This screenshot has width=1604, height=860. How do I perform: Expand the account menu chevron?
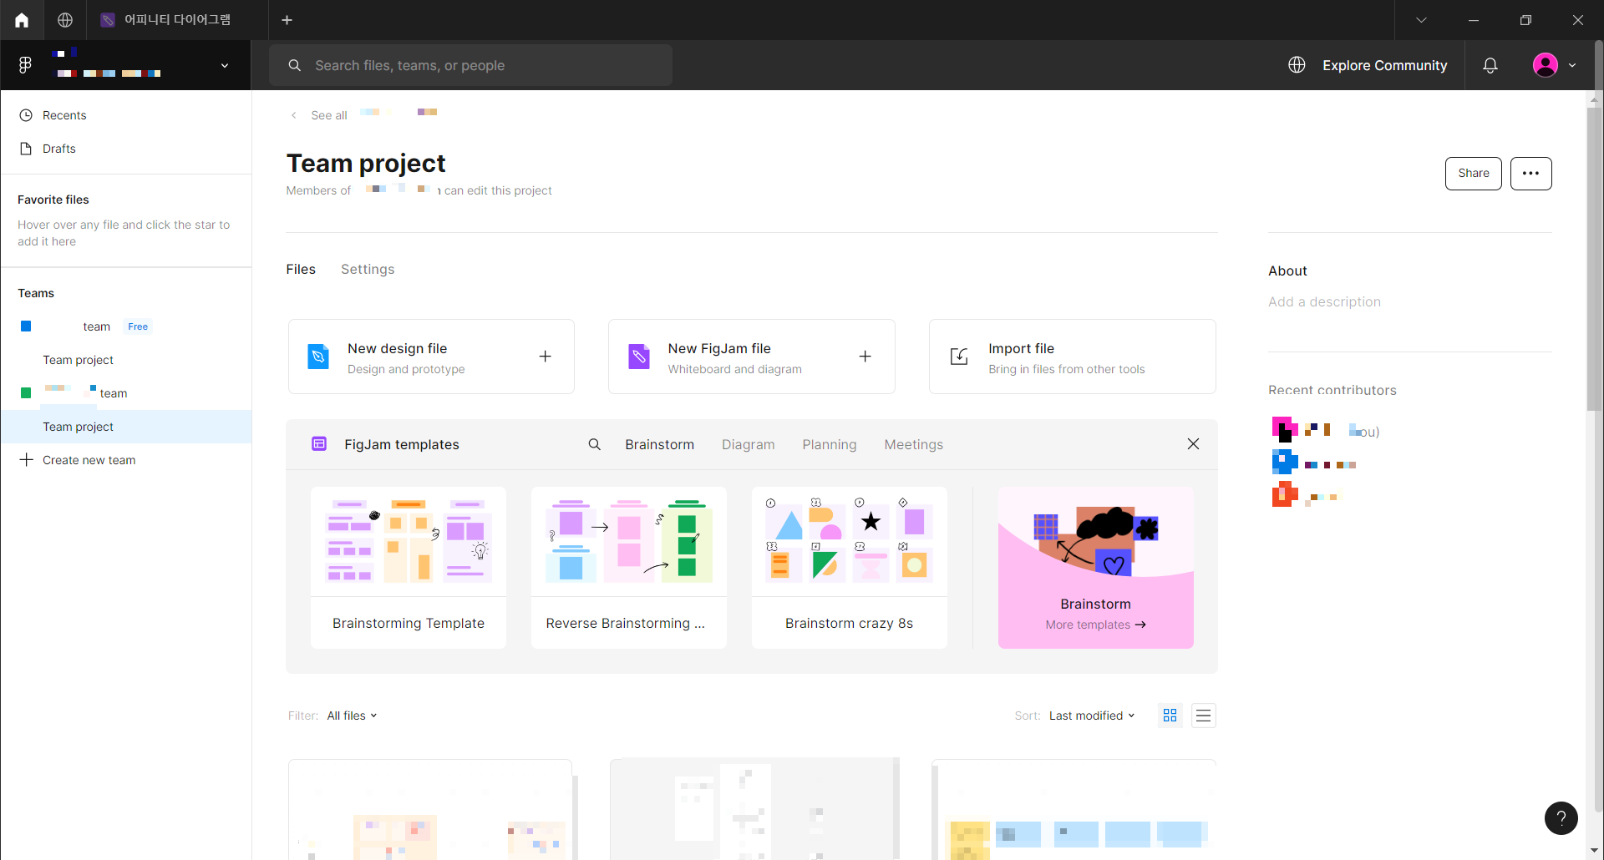pos(1572,65)
